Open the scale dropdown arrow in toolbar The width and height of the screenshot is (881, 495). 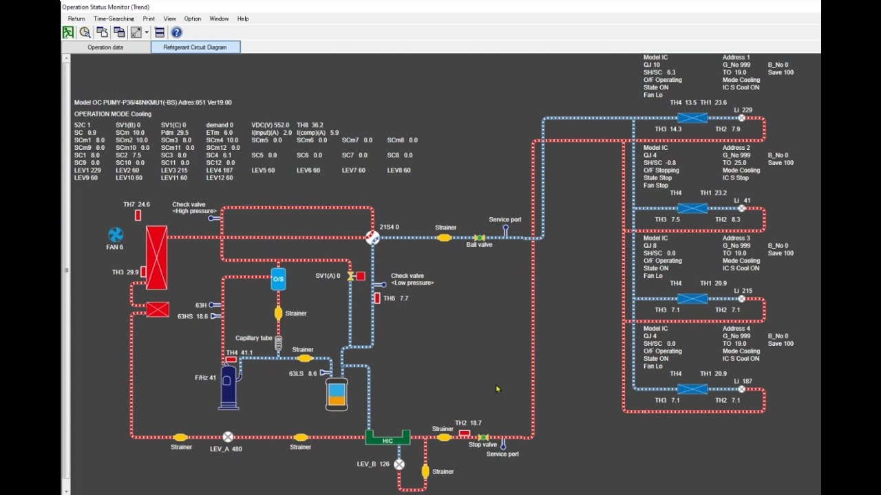(x=147, y=32)
